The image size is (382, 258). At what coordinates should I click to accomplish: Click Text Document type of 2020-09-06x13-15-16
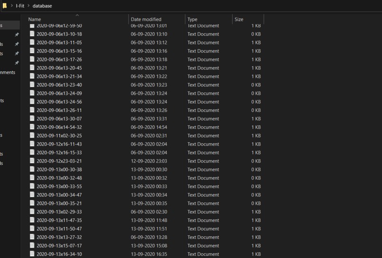203,51
